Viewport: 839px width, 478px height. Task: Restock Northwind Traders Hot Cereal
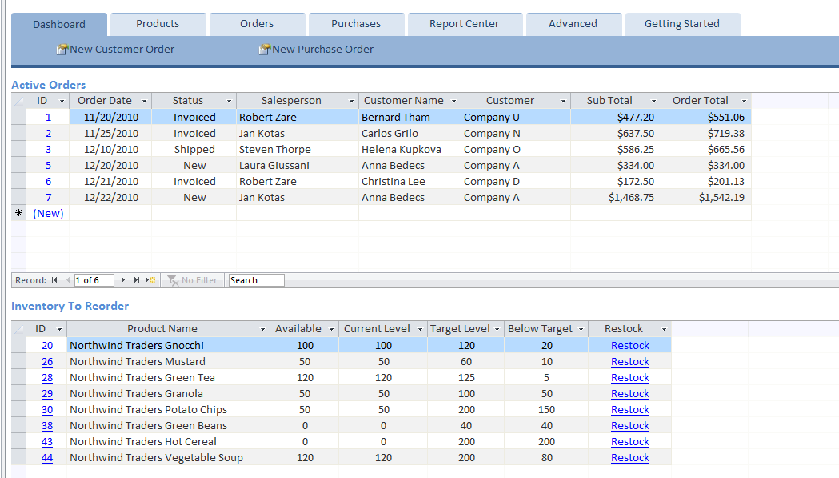(x=630, y=442)
